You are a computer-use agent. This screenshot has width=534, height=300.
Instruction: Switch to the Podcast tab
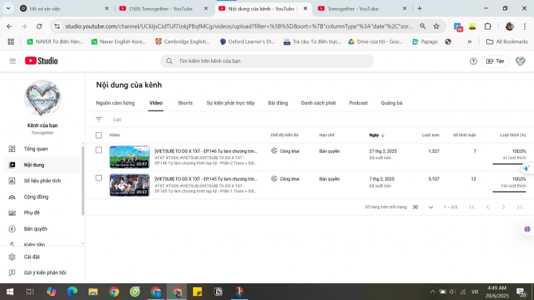point(359,103)
